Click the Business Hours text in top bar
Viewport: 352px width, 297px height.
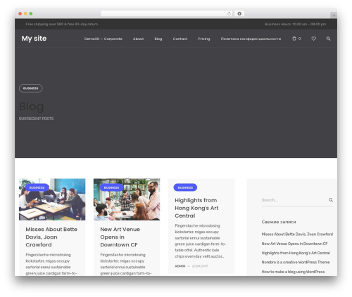pyautogui.click(x=296, y=24)
